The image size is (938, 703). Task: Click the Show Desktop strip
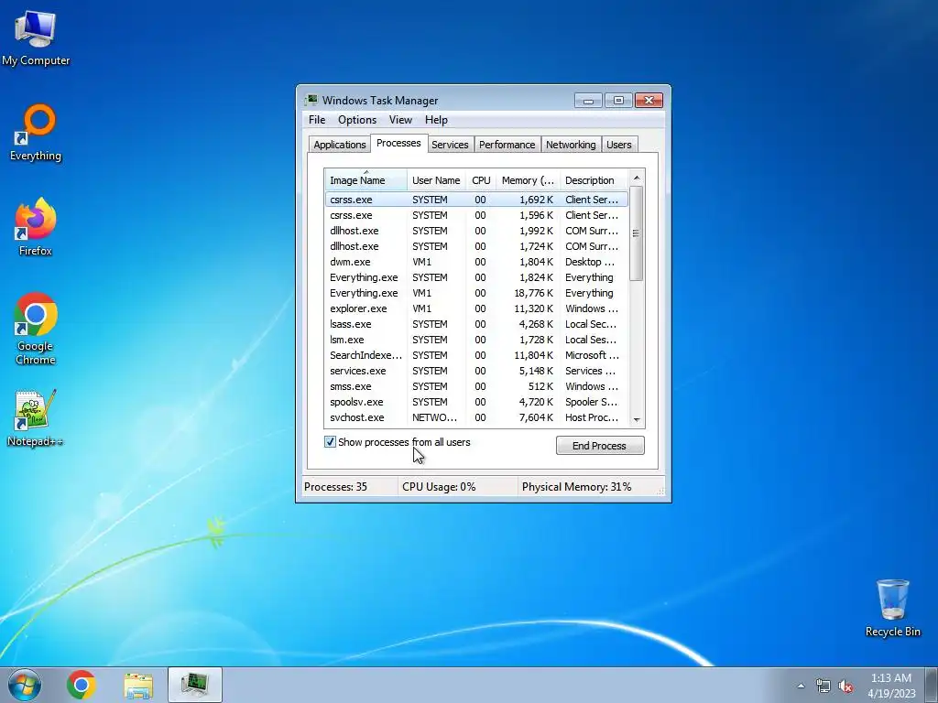click(932, 685)
